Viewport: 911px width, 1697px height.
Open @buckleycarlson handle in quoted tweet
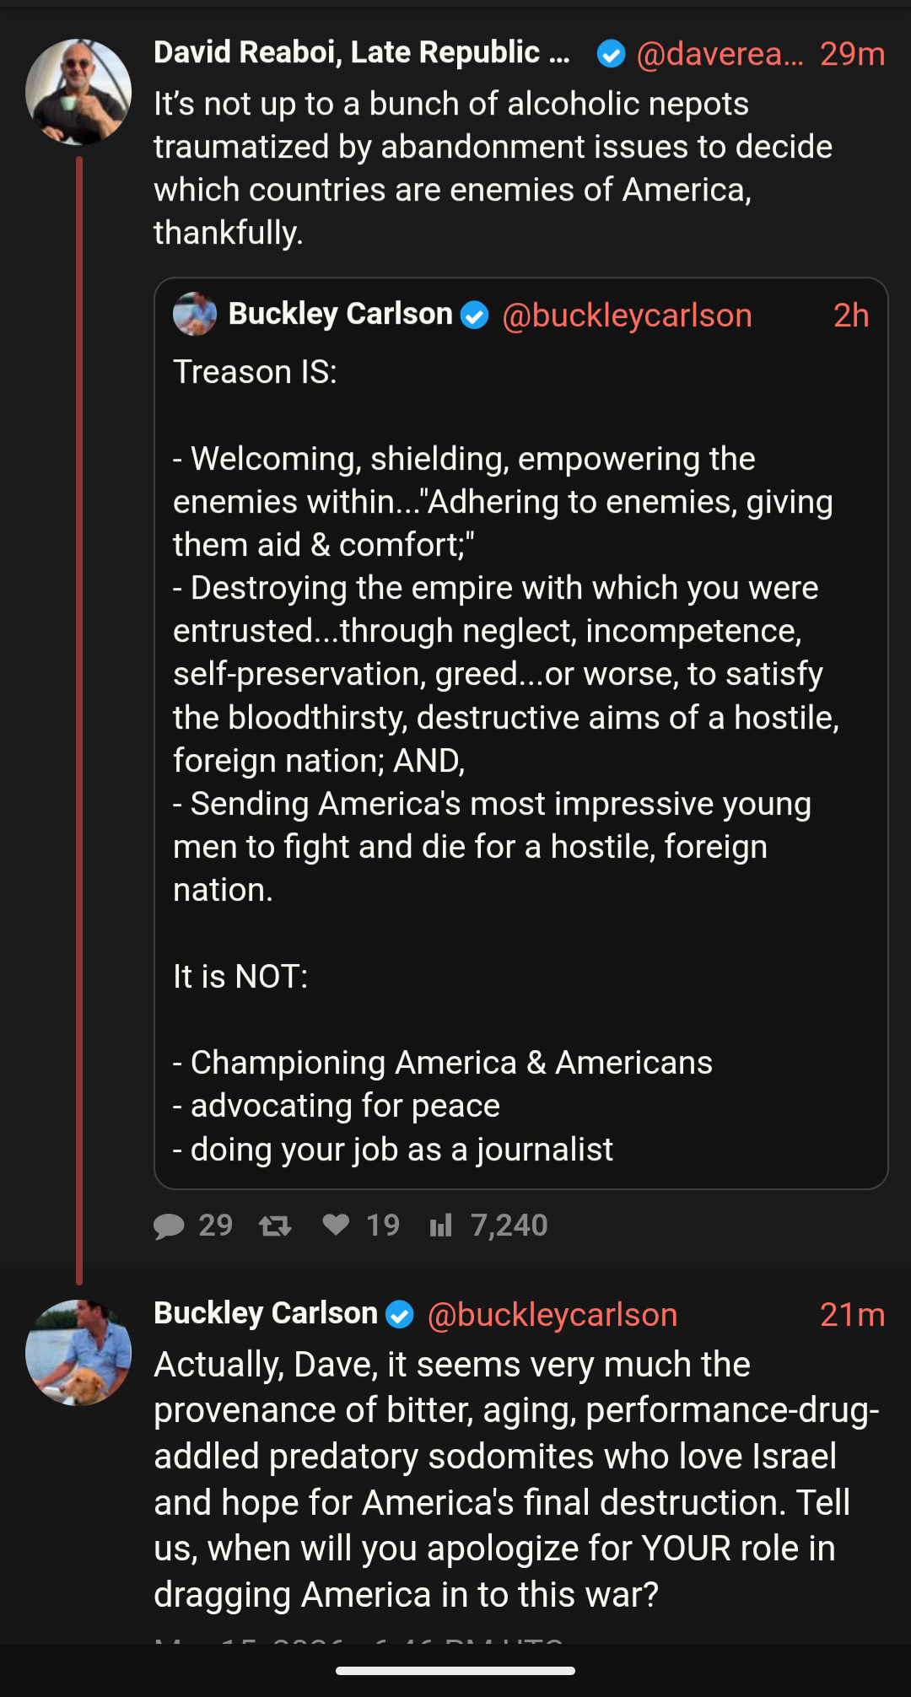coord(627,315)
